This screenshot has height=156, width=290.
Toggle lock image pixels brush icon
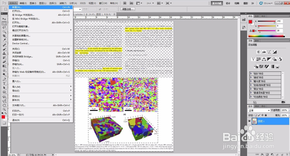[259, 115]
